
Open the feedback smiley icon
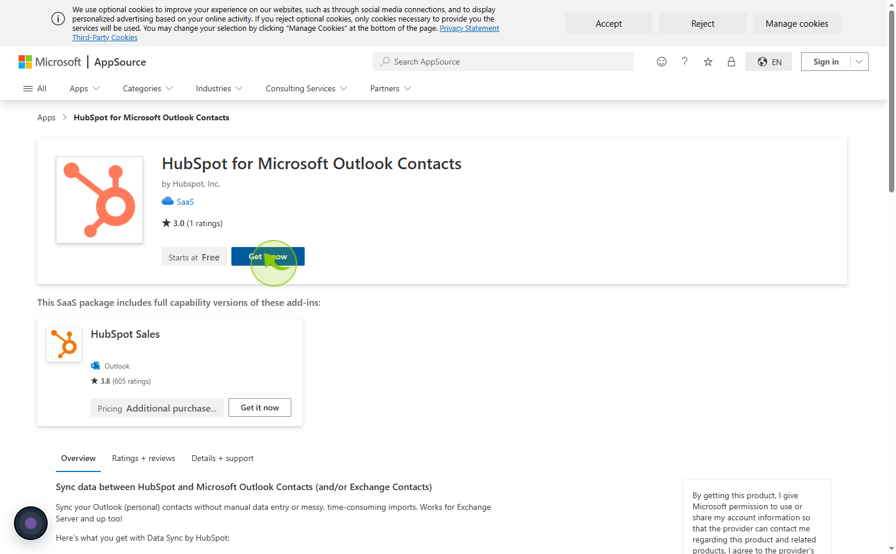(662, 62)
